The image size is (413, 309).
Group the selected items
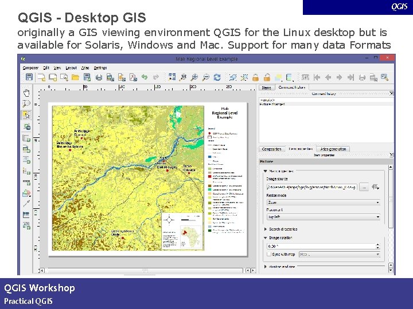[232, 77]
